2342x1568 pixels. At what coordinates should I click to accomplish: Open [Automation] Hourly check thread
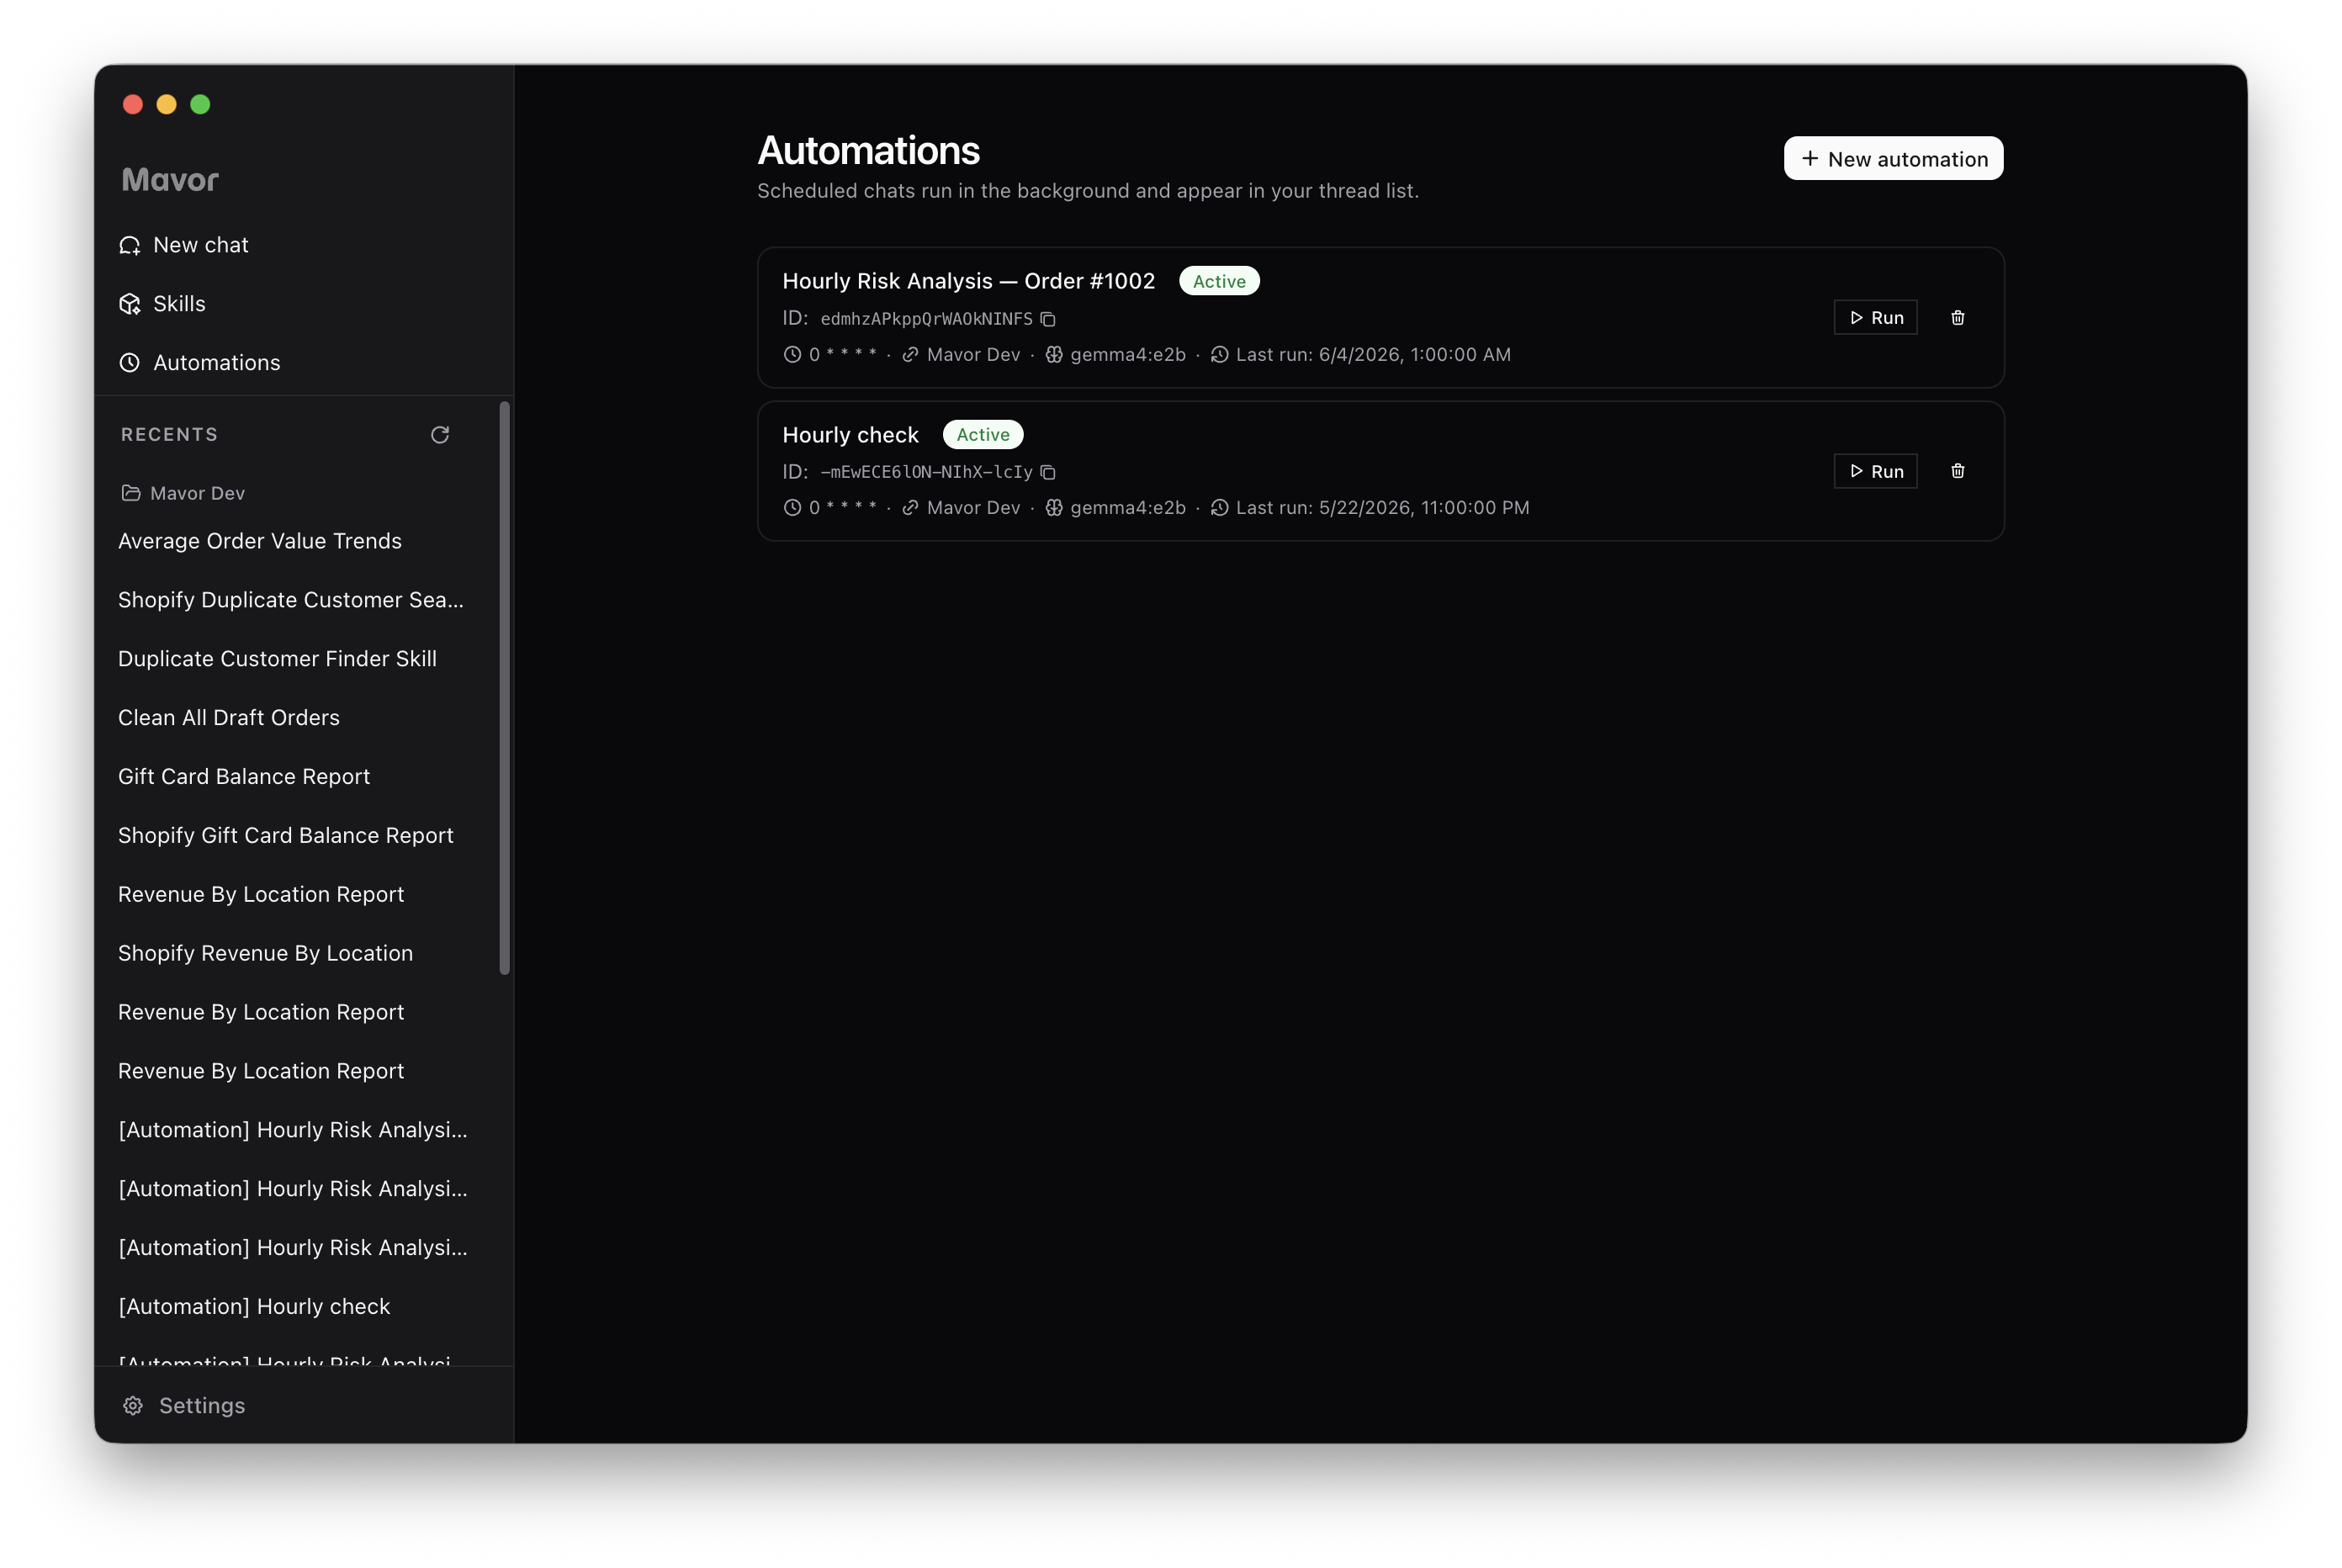point(254,1307)
